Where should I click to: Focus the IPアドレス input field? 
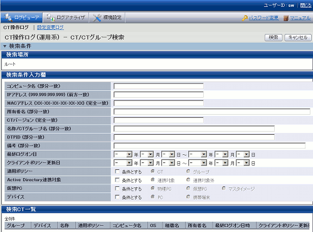coord(159,95)
